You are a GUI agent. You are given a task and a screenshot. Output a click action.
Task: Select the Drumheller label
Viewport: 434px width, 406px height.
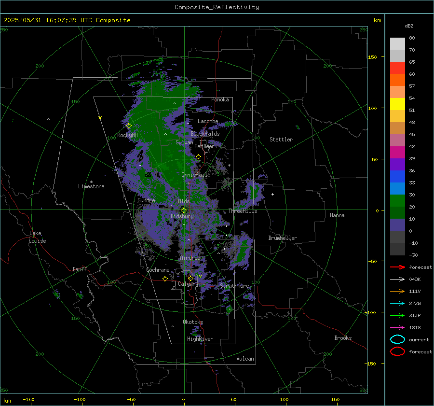[283, 238]
